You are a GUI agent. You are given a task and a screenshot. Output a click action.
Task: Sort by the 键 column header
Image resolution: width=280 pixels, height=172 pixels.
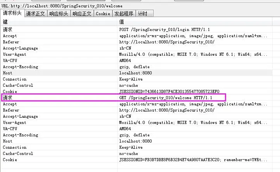pyautogui.click(x=59, y=22)
